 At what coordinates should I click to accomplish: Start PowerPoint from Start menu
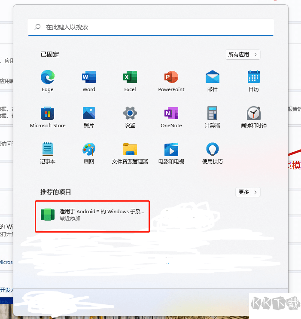[x=171, y=77]
